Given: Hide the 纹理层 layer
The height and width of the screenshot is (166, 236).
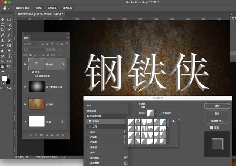Looking at the screenshot, I should pos(25,104).
